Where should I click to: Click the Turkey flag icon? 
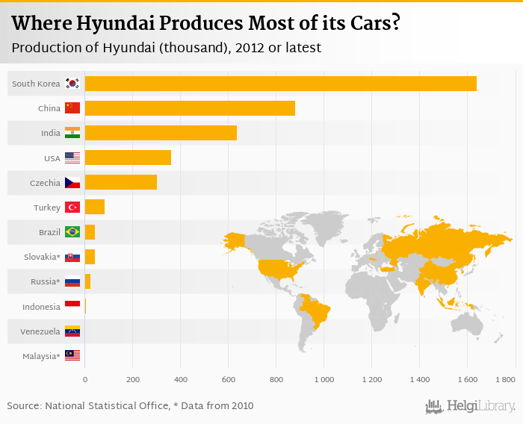tap(72, 207)
